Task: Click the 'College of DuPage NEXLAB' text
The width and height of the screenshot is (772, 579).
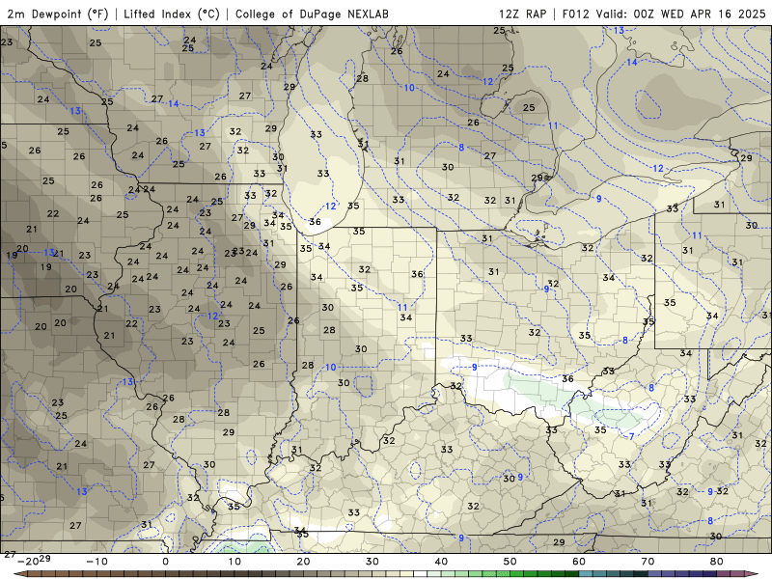Action: click(x=312, y=14)
